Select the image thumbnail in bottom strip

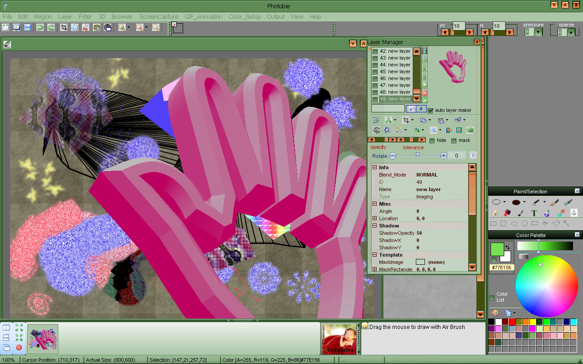43,339
